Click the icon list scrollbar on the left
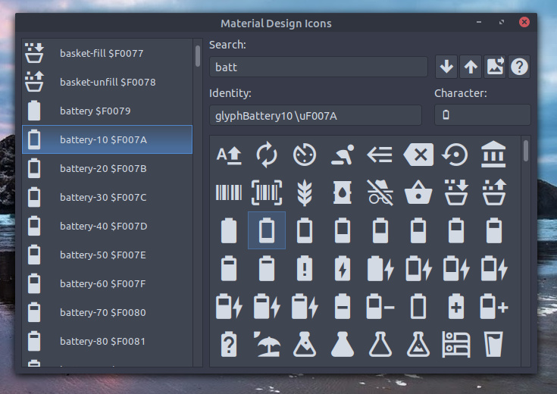This screenshot has width=557, height=394. click(198, 56)
